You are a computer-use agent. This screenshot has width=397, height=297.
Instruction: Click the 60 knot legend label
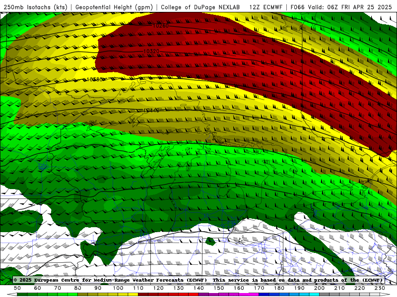38,288
